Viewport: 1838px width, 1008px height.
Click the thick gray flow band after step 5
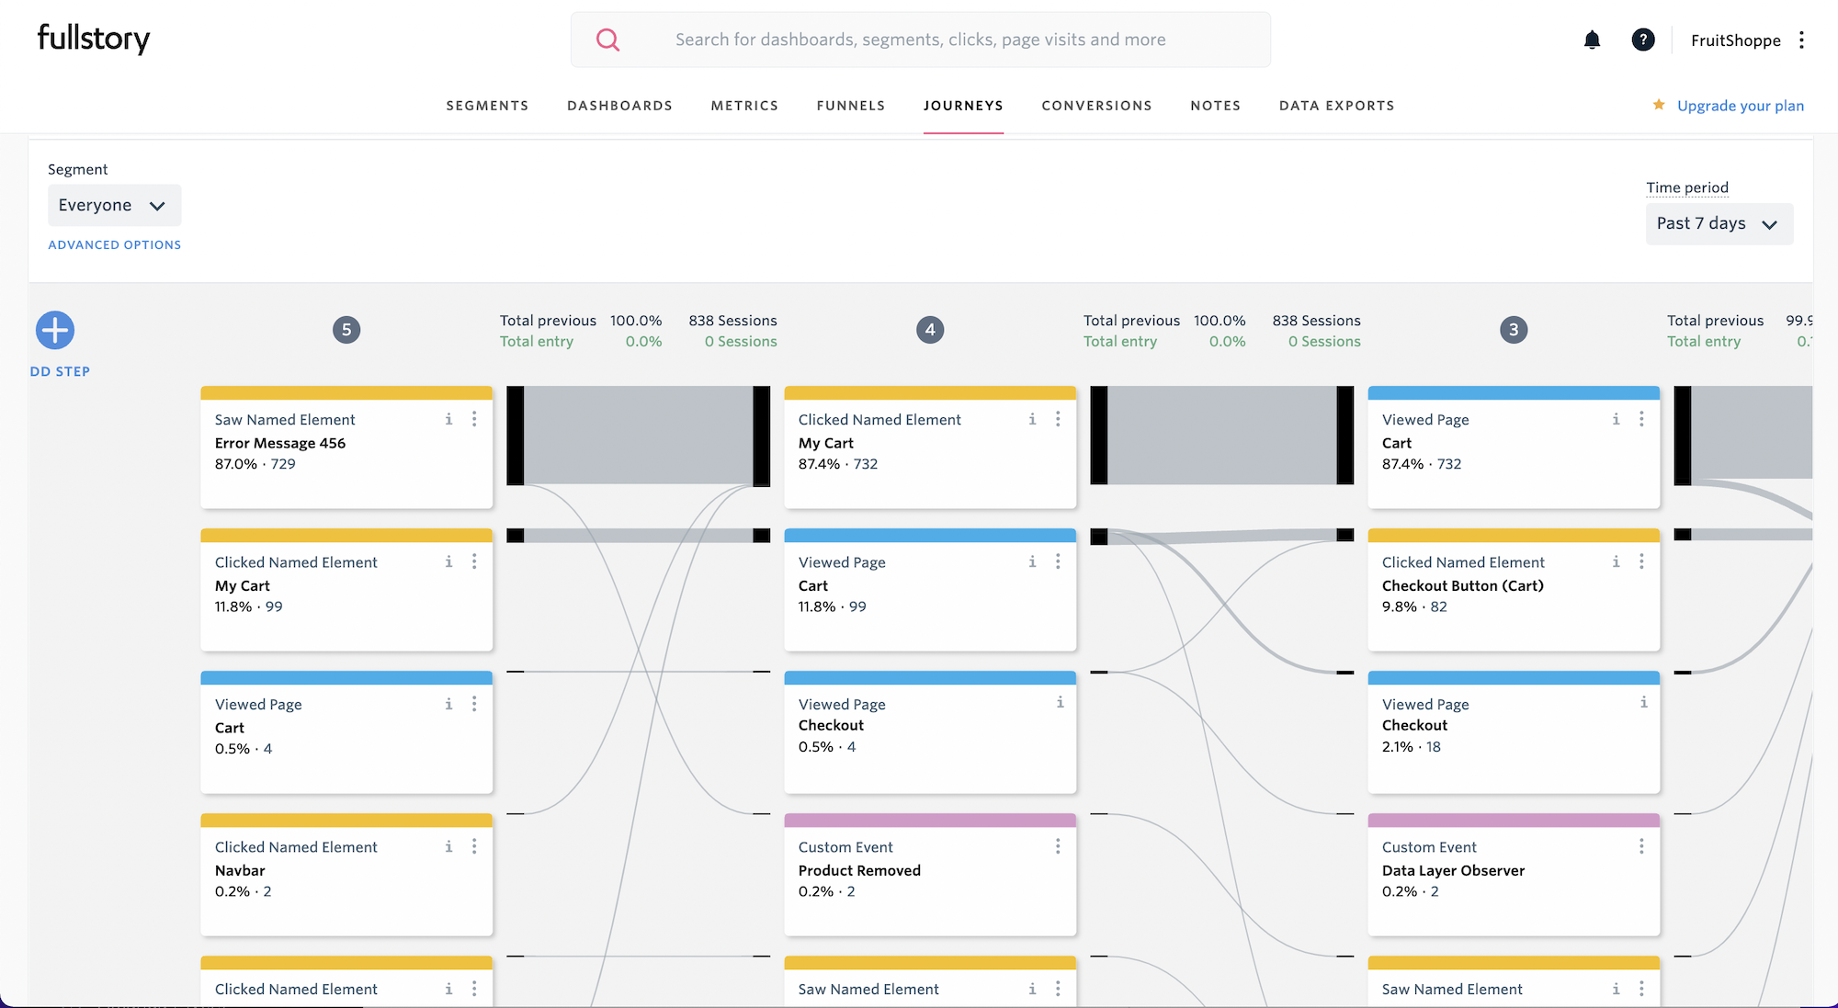(x=638, y=435)
